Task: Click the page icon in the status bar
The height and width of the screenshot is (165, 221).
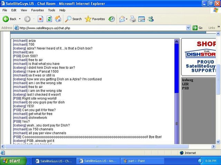Action: pyautogui.click(x=3, y=153)
